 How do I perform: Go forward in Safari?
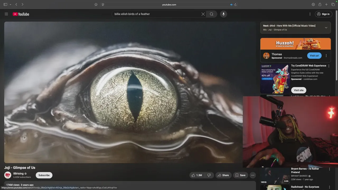click(x=22, y=4)
